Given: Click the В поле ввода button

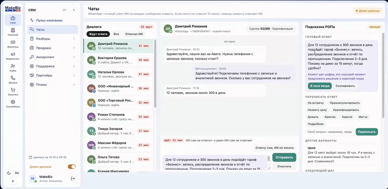Looking at the screenshot, I should click(320, 86).
